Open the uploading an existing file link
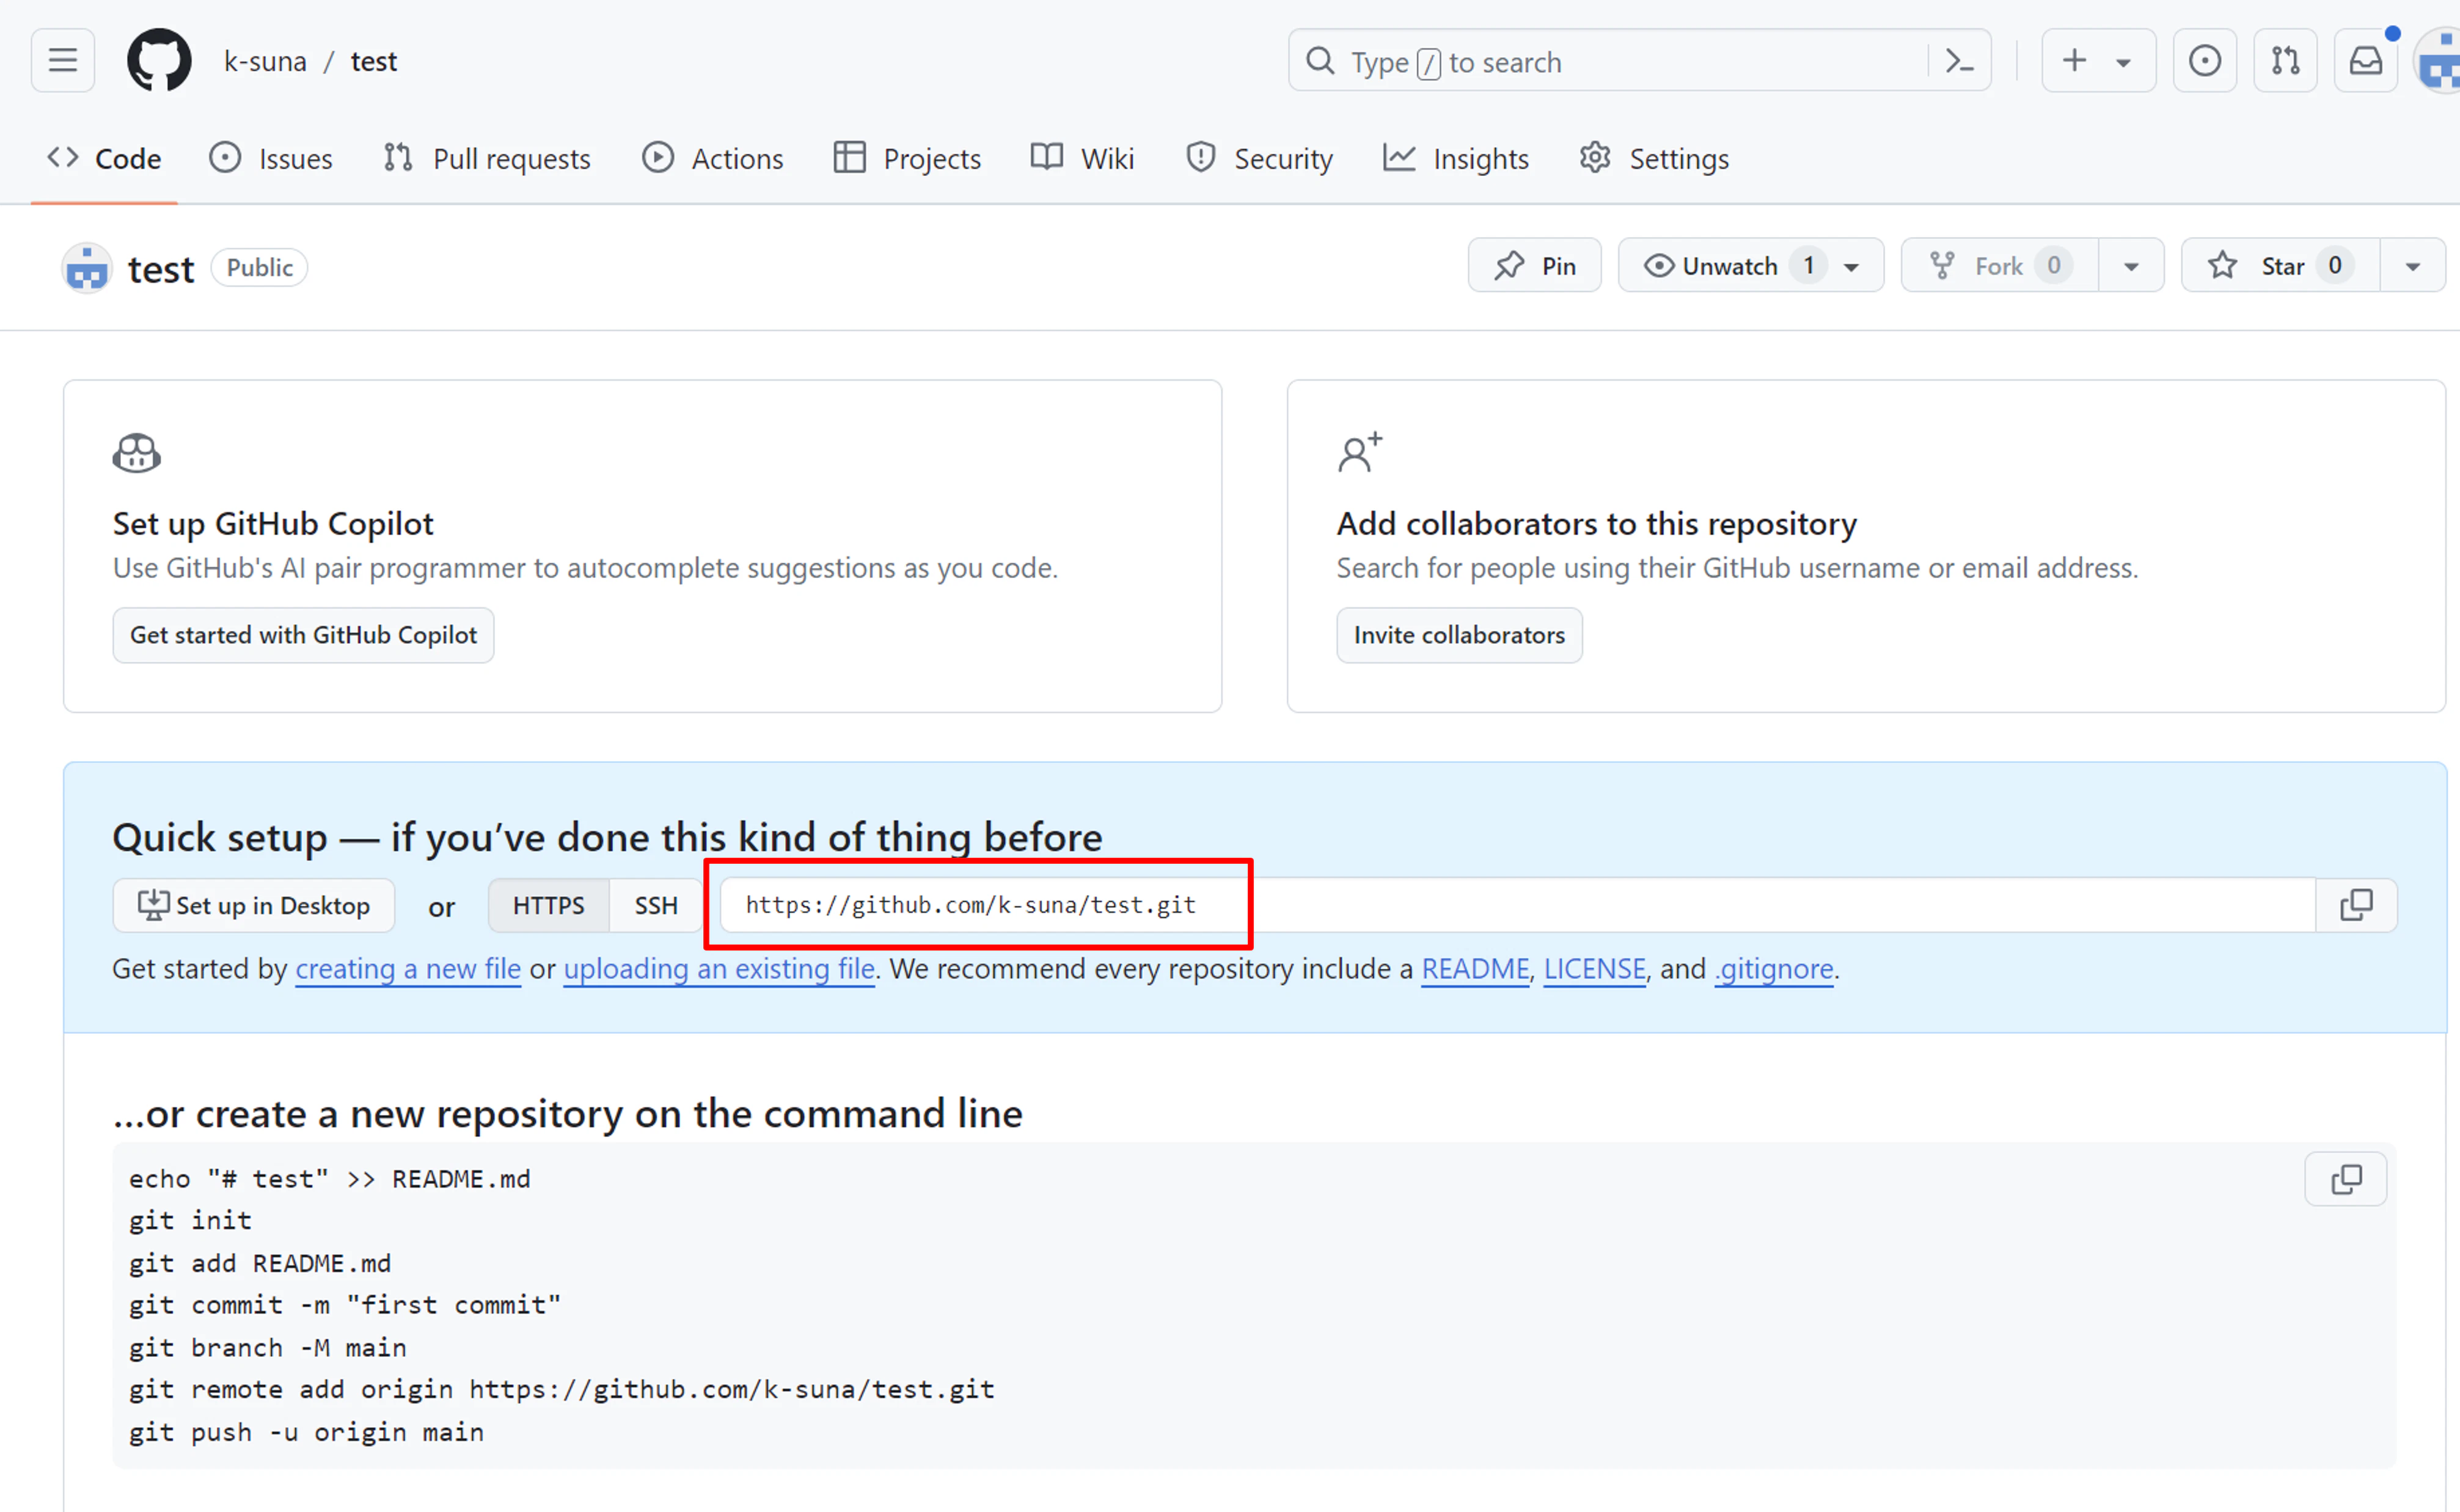Image resolution: width=2460 pixels, height=1512 pixels. coord(719,969)
